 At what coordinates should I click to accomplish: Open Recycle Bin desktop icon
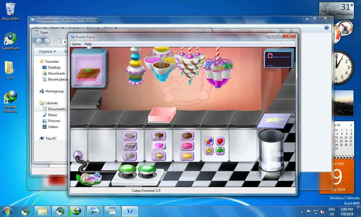(x=10, y=12)
